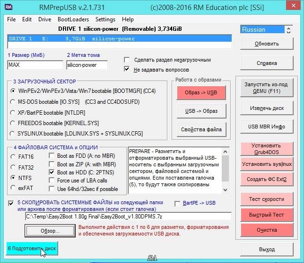Click down arrow of PREPARE description scrollbar
Image resolution: width=304 pixels, height=263 pixels.
tap(226, 190)
